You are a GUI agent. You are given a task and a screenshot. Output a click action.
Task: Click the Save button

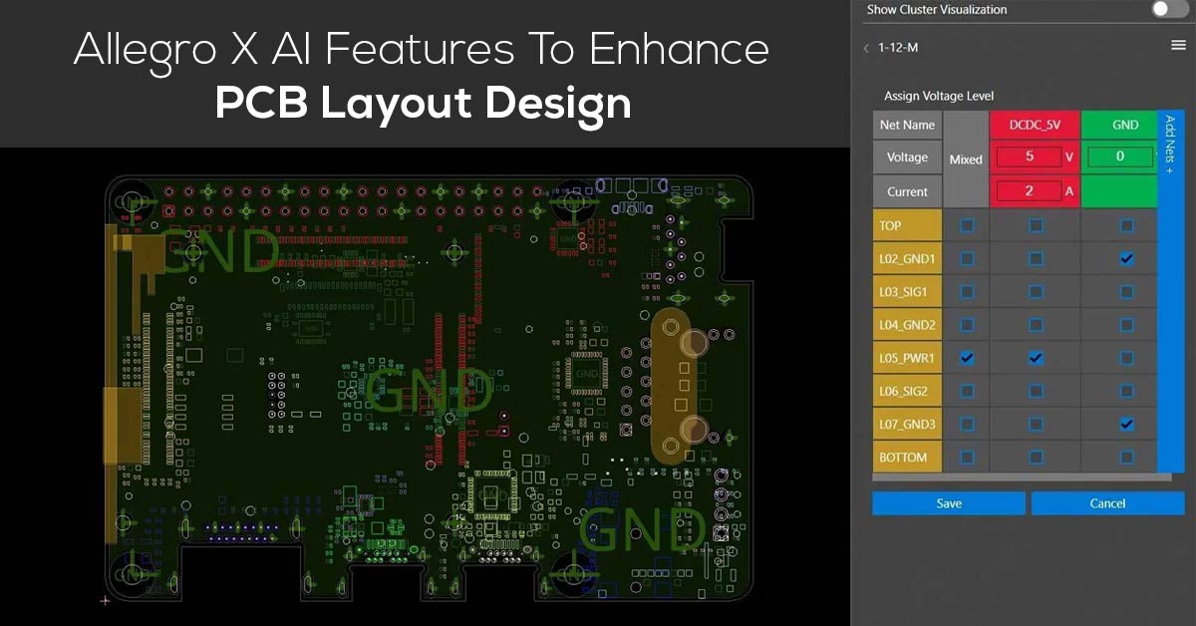[x=948, y=502]
